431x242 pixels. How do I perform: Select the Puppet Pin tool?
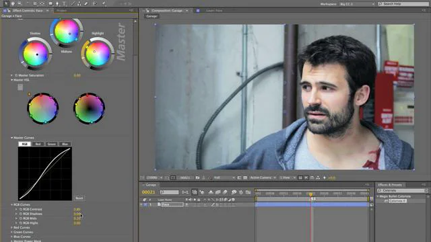pyautogui.click(x=104, y=3)
